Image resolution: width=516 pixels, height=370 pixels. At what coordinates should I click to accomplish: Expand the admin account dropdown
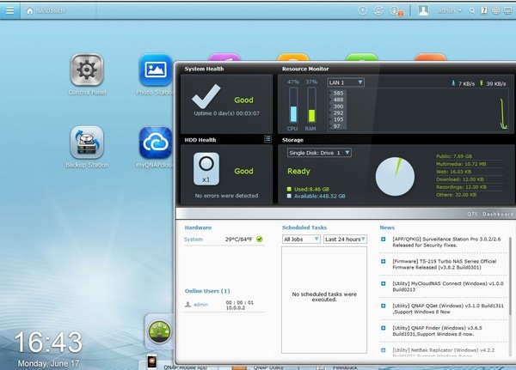pyautogui.click(x=449, y=11)
